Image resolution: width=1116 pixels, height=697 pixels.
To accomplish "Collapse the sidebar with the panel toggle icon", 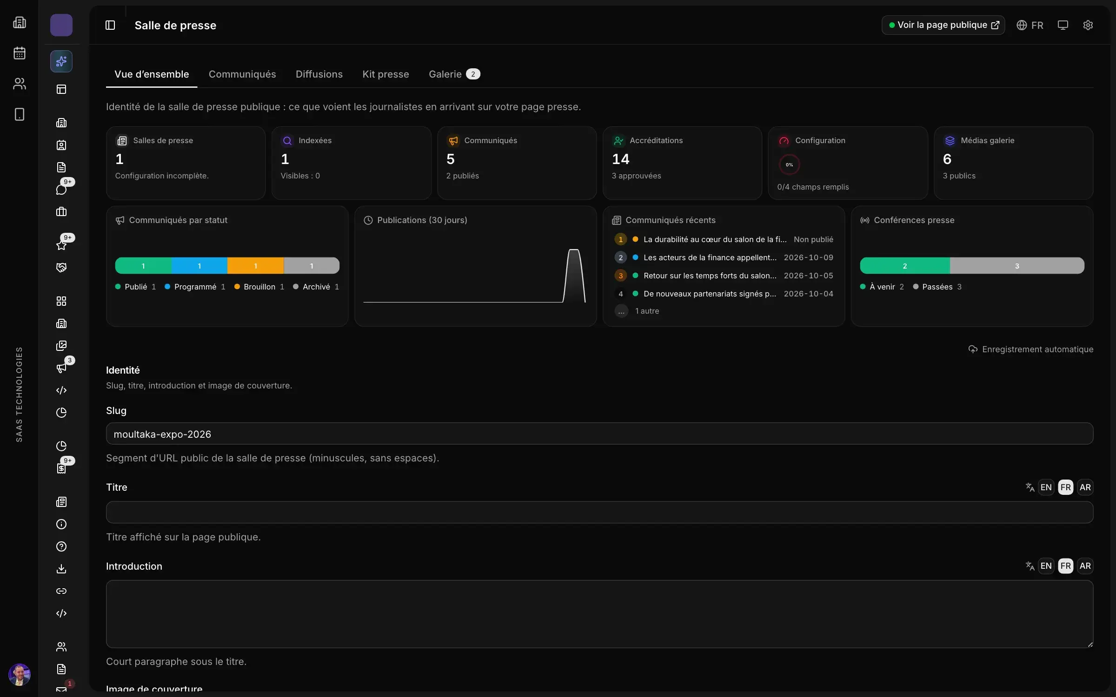I will (110, 25).
